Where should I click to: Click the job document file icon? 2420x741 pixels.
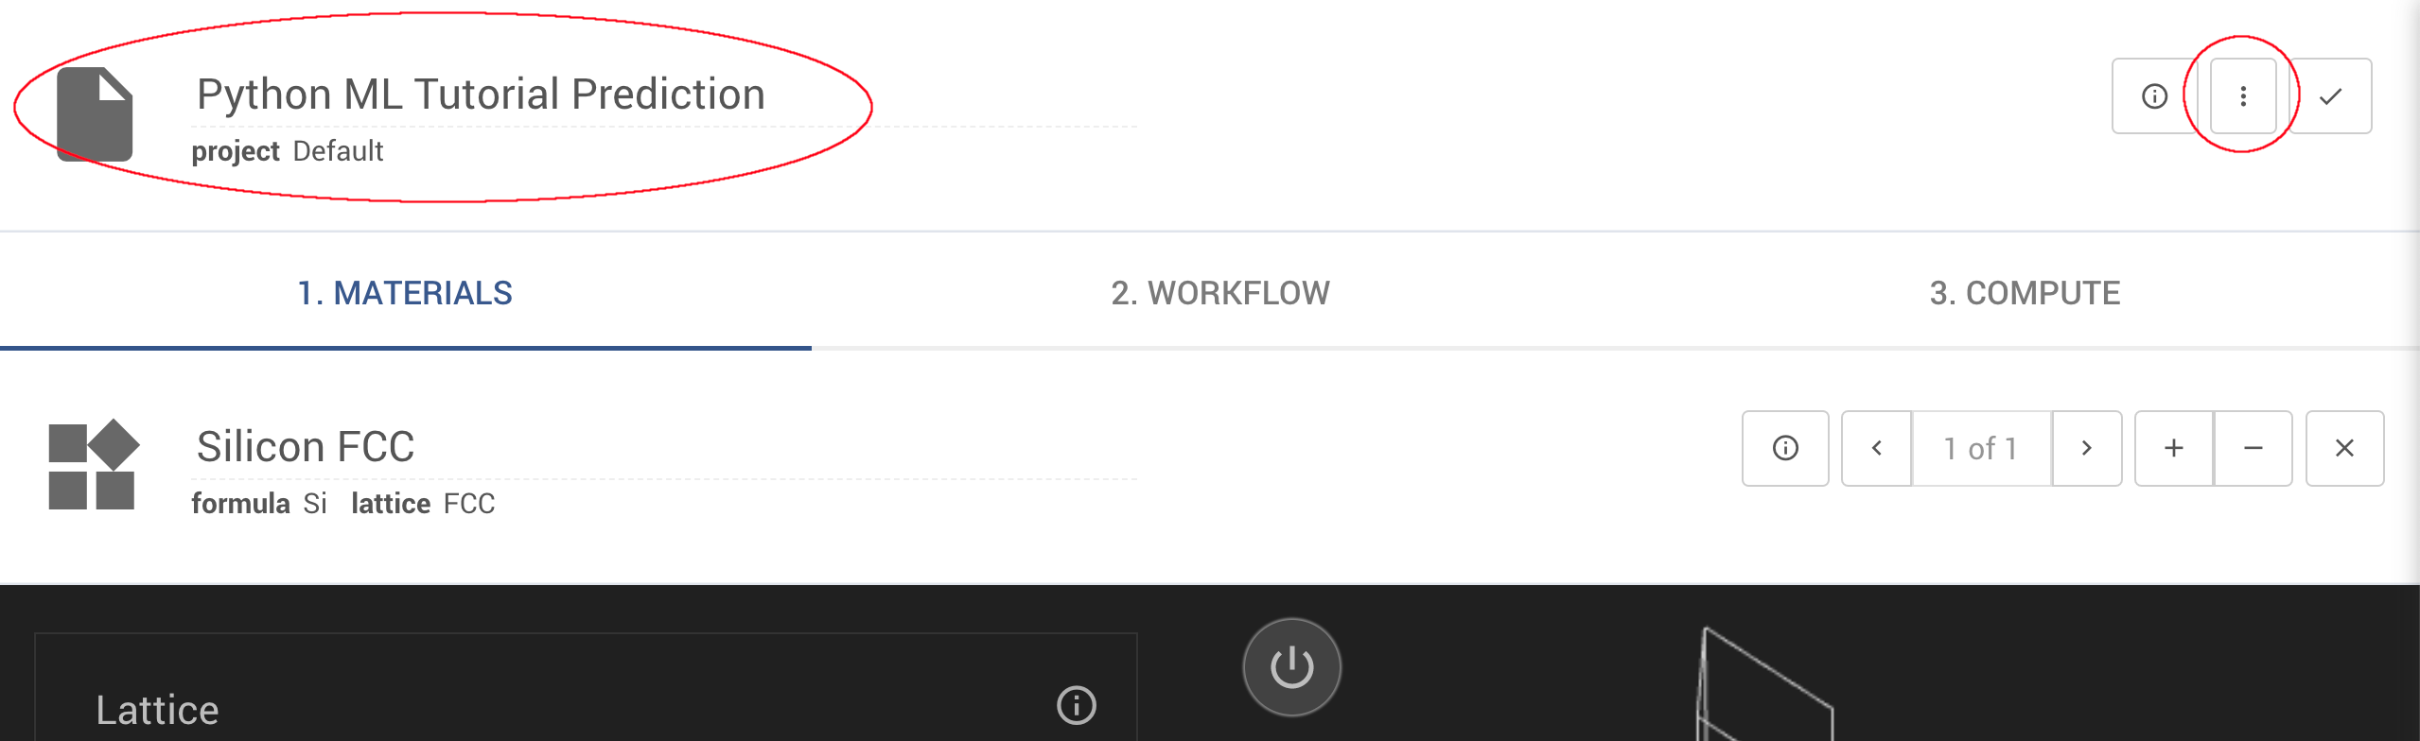(95, 113)
